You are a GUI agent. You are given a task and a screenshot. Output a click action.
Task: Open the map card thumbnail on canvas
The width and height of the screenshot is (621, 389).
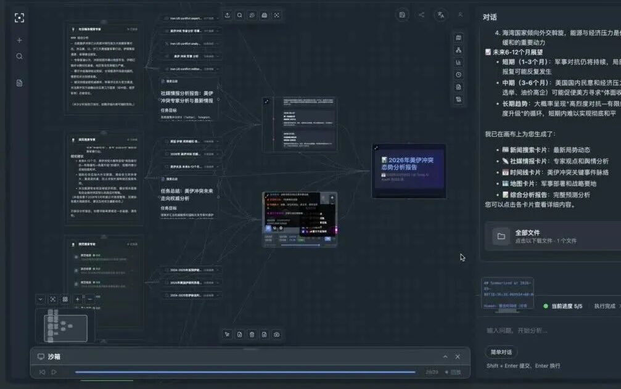point(300,219)
